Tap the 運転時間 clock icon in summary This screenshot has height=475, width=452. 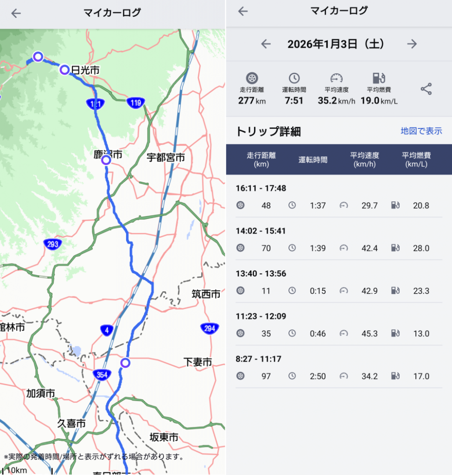pos(294,78)
